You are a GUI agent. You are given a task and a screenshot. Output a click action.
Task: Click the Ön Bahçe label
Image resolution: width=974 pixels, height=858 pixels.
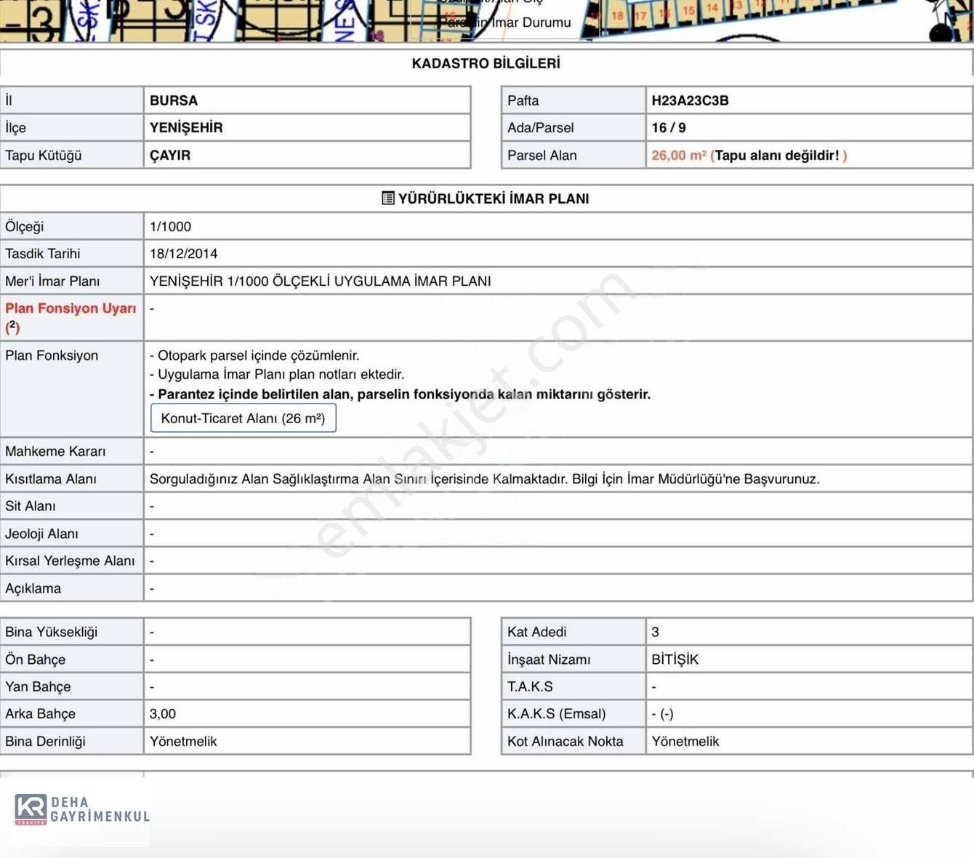(35, 659)
